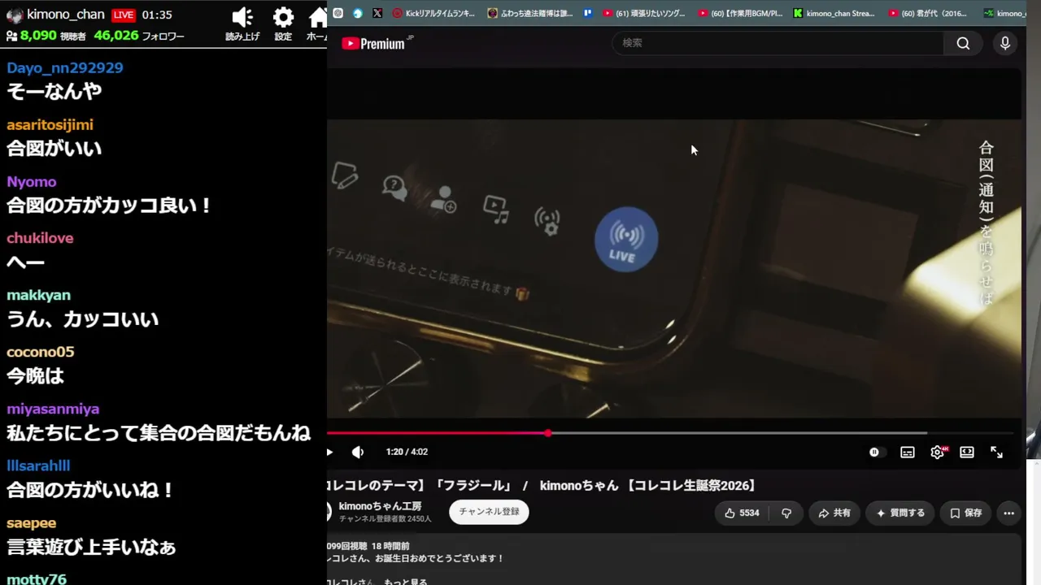Click the 1:20 / 4:02 time display
1041x585 pixels.
[x=407, y=452]
